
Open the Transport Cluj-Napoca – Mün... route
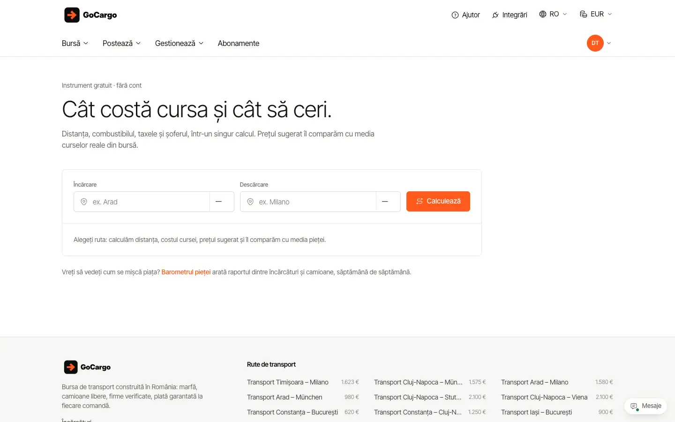pyautogui.click(x=418, y=382)
